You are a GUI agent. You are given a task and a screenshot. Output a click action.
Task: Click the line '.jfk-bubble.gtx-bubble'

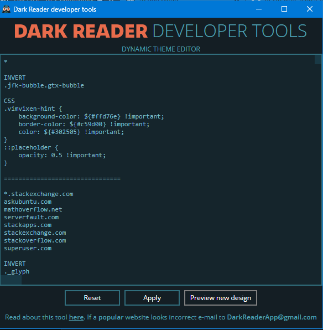(x=44, y=85)
